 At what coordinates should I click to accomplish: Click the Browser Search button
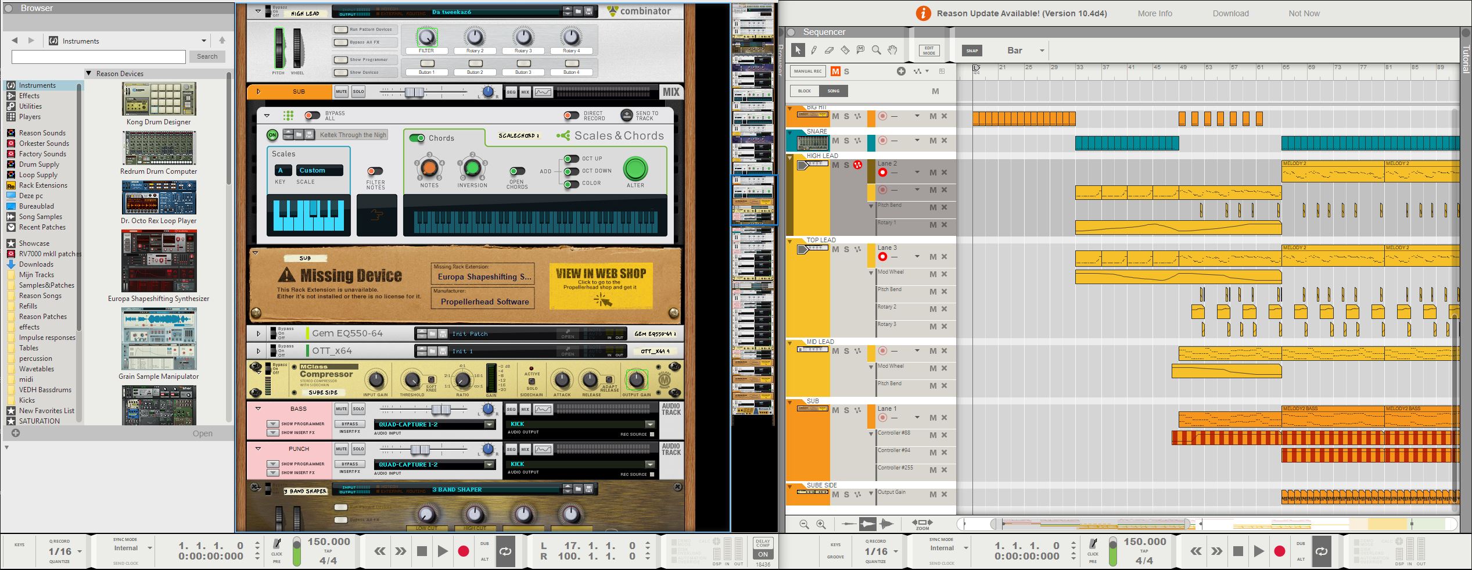coord(207,56)
